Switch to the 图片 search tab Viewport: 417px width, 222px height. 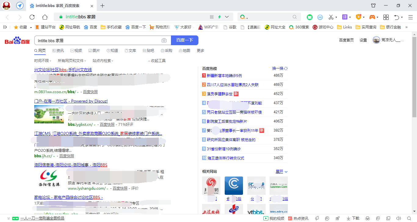coord(95,50)
